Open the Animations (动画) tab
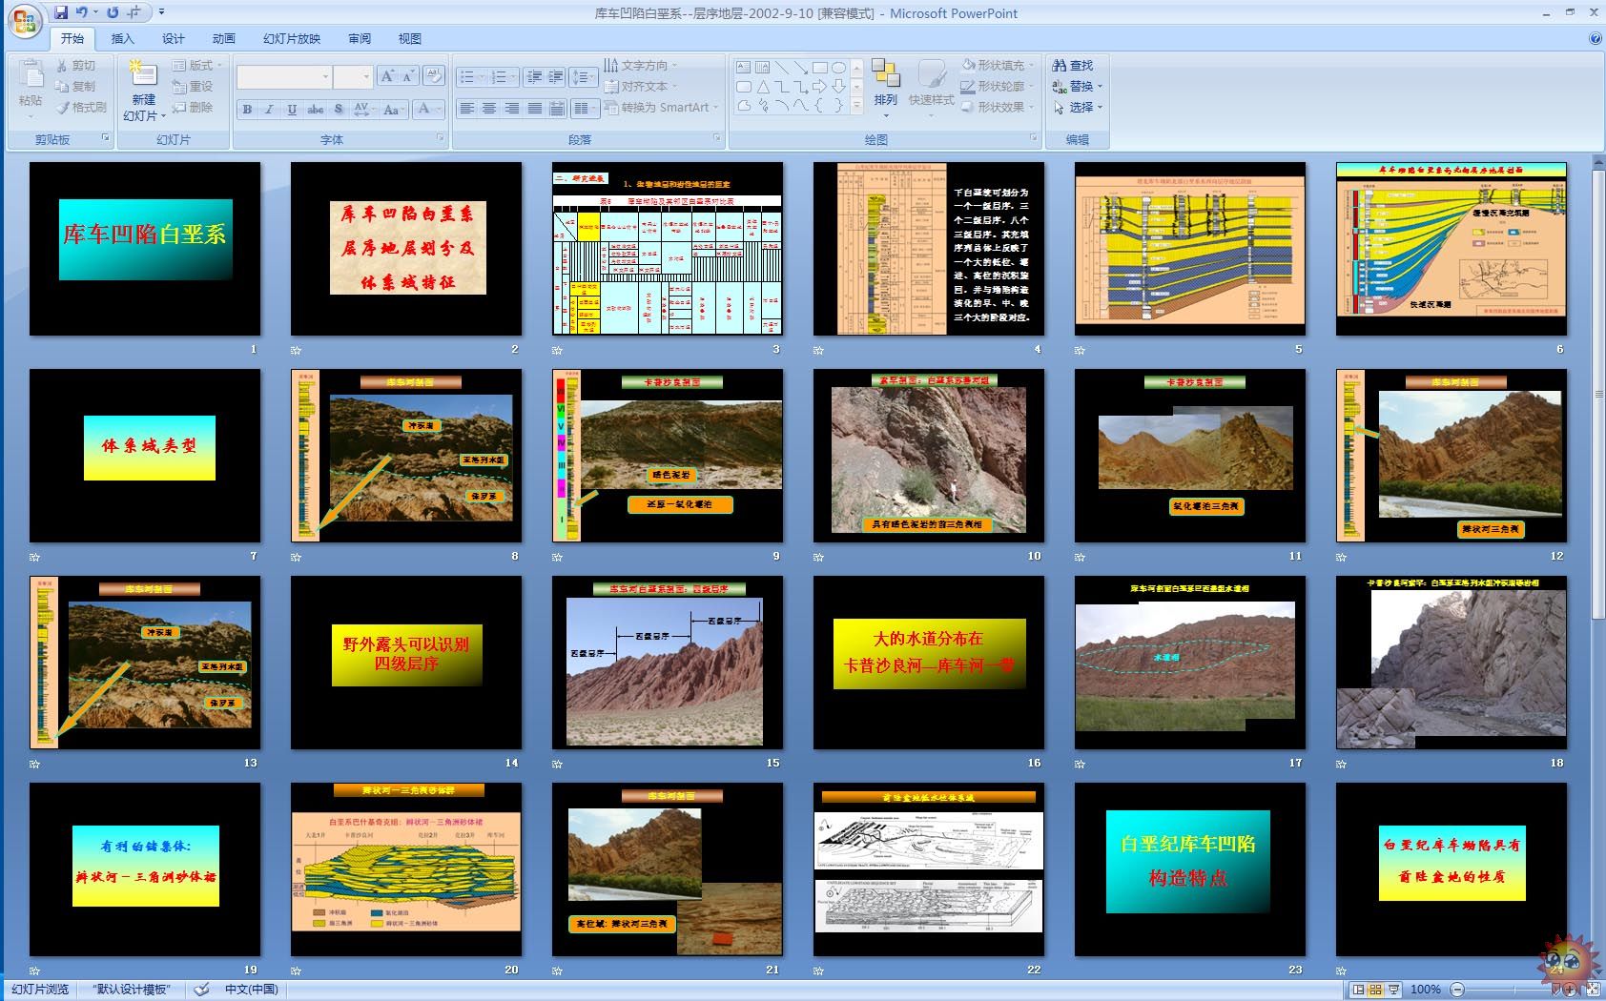This screenshot has height=1001, width=1606. (224, 39)
